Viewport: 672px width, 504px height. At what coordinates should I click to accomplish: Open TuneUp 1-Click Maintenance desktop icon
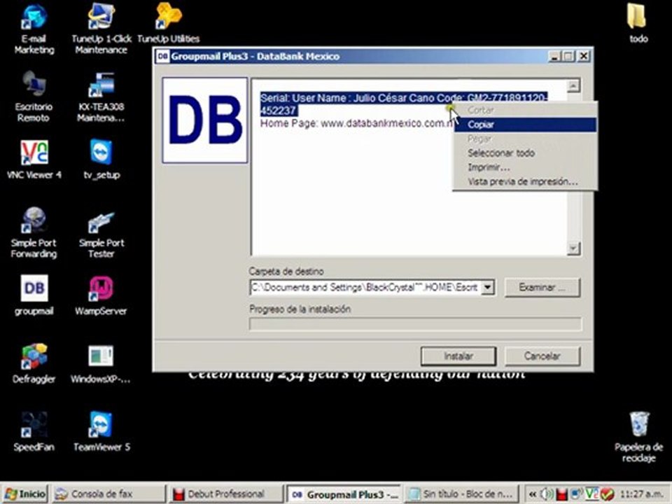(x=101, y=29)
